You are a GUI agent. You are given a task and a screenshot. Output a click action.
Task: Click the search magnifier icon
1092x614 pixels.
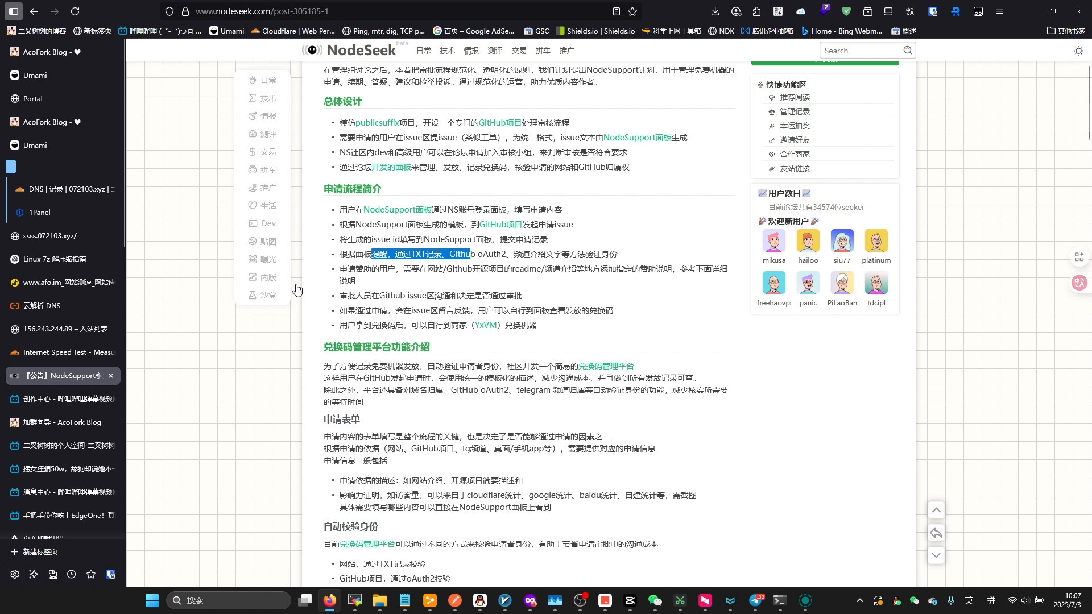point(908,51)
